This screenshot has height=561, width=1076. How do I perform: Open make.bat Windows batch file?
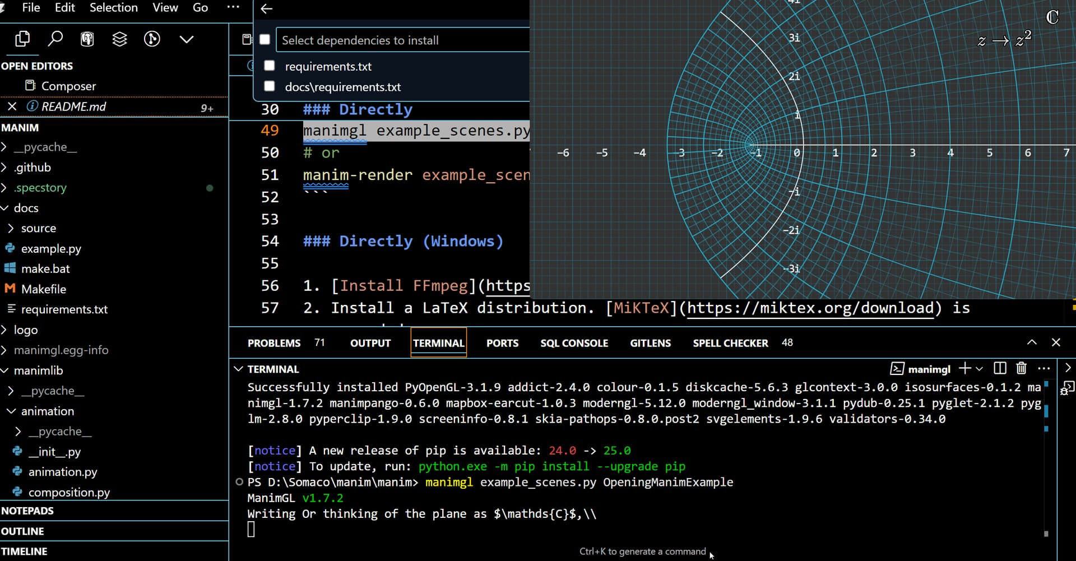click(45, 268)
